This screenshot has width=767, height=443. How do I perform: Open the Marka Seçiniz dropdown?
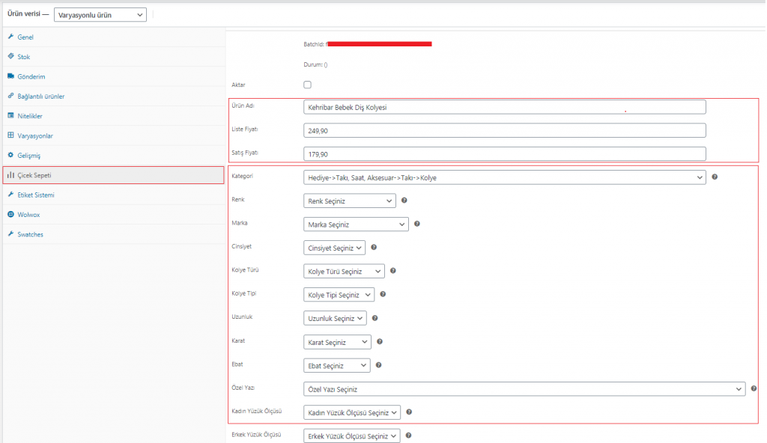(x=356, y=224)
